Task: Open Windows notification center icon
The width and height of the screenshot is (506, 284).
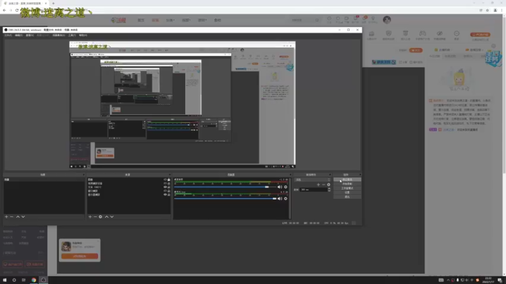Action: (x=500, y=280)
